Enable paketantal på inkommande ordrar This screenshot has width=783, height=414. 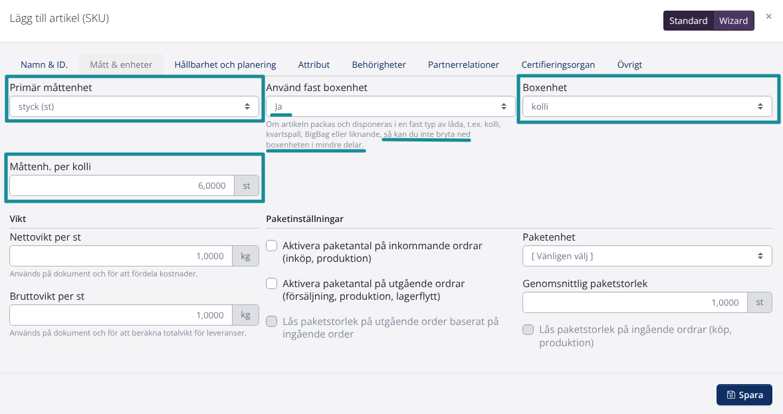[x=272, y=246]
